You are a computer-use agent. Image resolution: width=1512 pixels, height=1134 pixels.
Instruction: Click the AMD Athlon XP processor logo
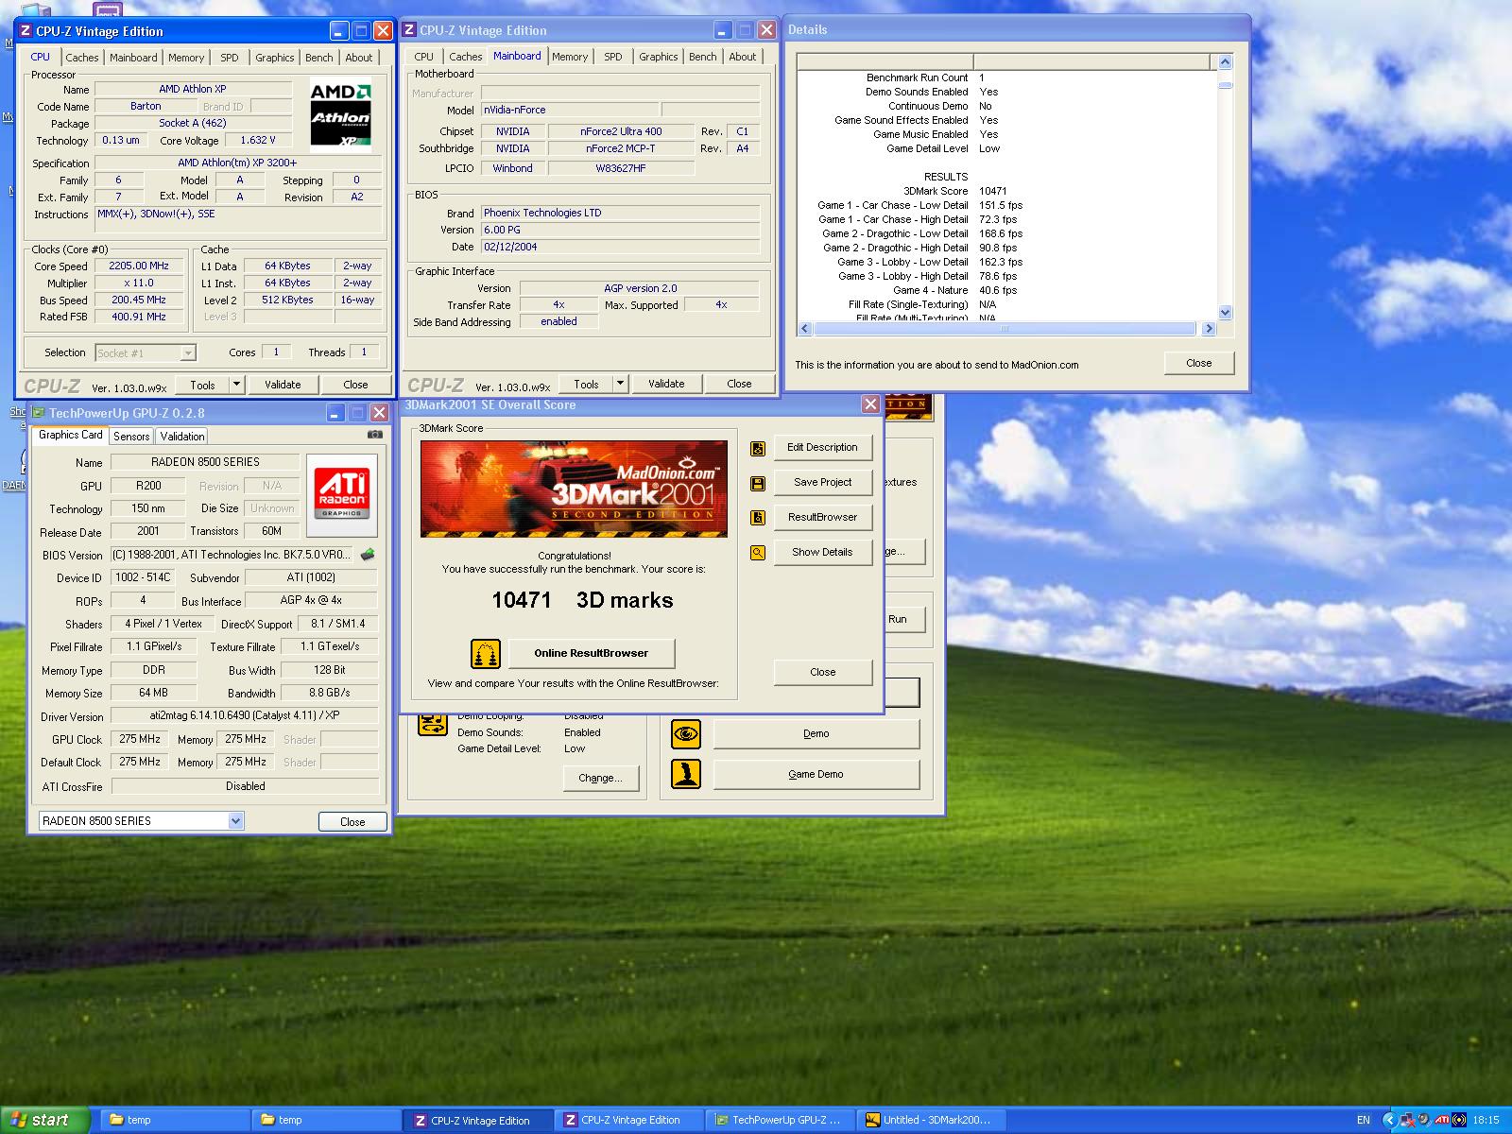pos(340,114)
